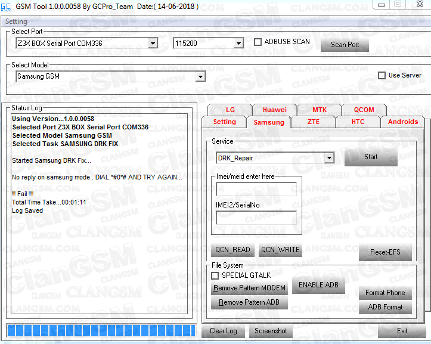Image resolution: width=431 pixels, height=344 pixels.
Task: Open the Androids tab
Action: coord(403,122)
